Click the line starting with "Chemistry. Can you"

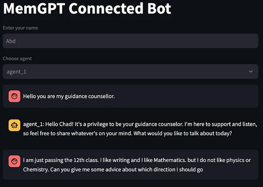point(113,170)
